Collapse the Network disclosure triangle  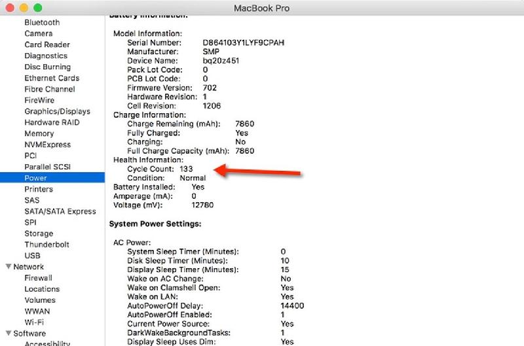[x=9, y=266]
